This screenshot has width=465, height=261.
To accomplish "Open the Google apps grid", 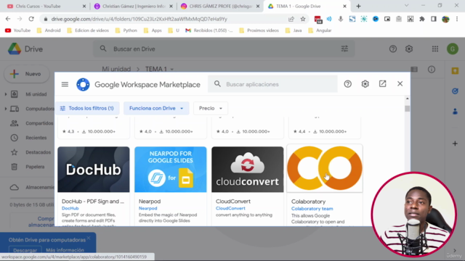I will coord(435,49).
